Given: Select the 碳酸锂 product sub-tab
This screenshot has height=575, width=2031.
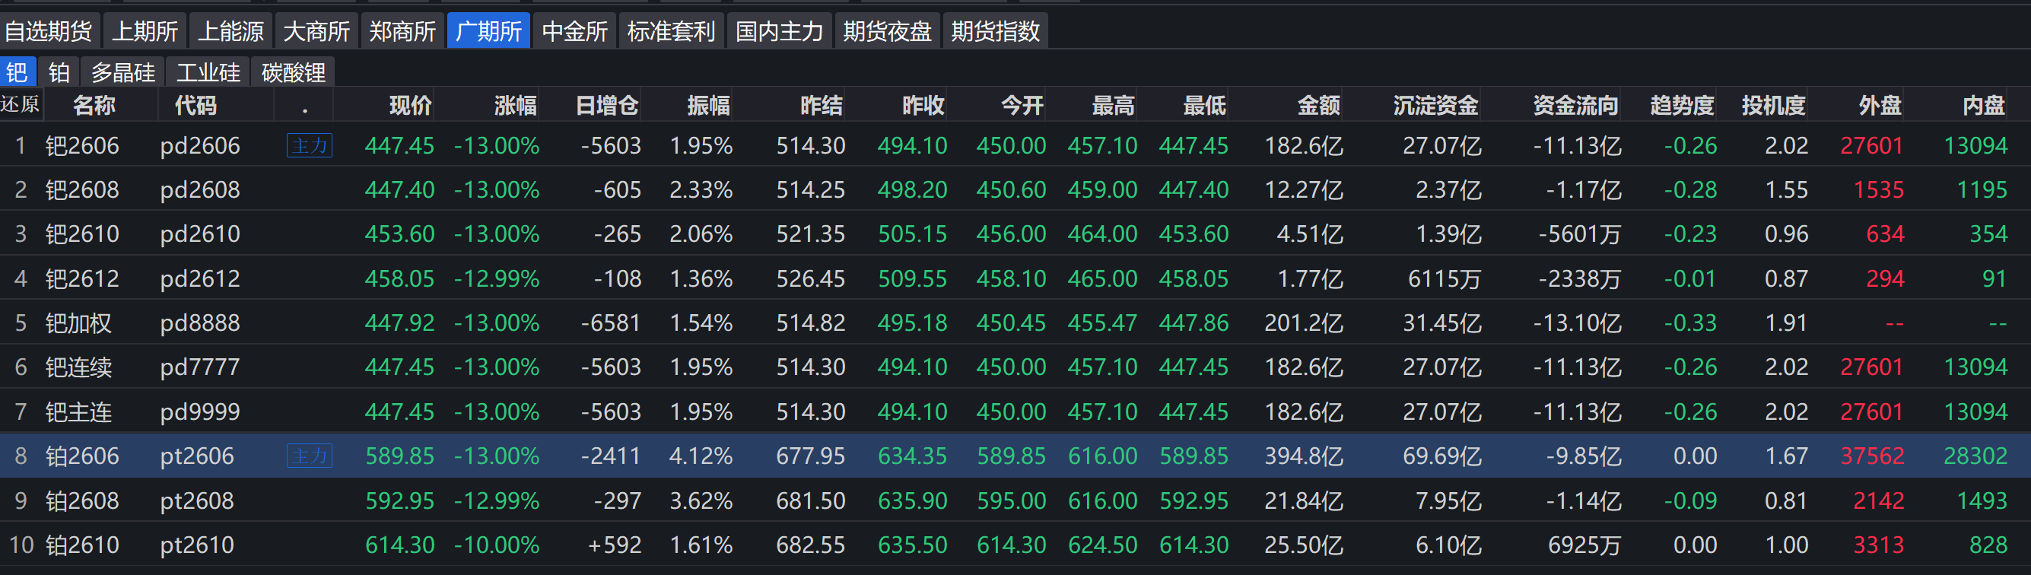Looking at the screenshot, I should (x=294, y=72).
